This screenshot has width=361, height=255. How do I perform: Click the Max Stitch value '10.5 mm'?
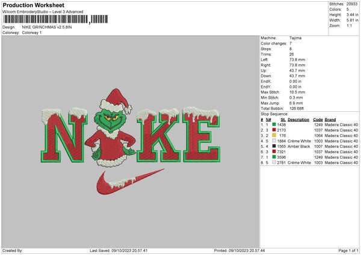(297, 92)
